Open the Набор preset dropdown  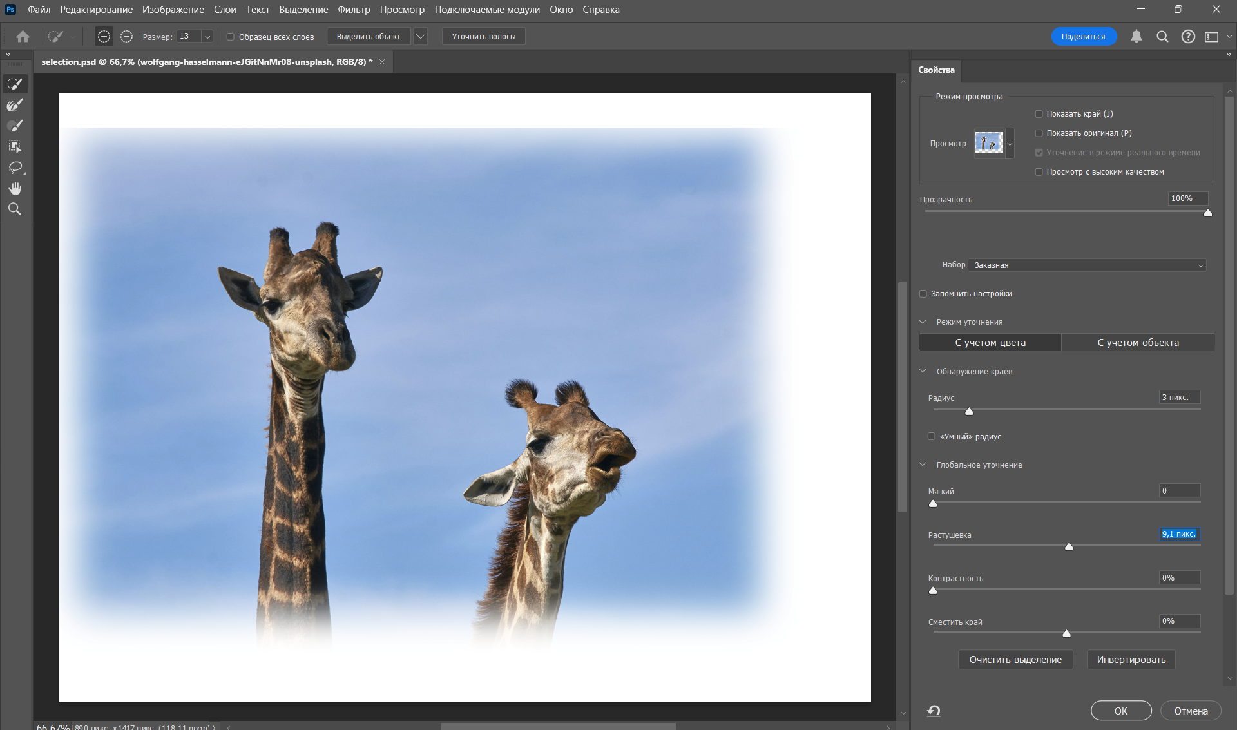pos(1088,265)
